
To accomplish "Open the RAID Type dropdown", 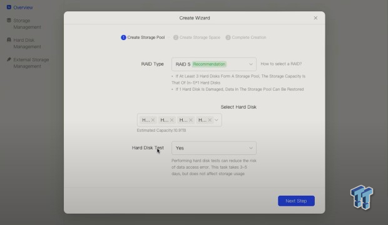I will pyautogui.click(x=214, y=64).
